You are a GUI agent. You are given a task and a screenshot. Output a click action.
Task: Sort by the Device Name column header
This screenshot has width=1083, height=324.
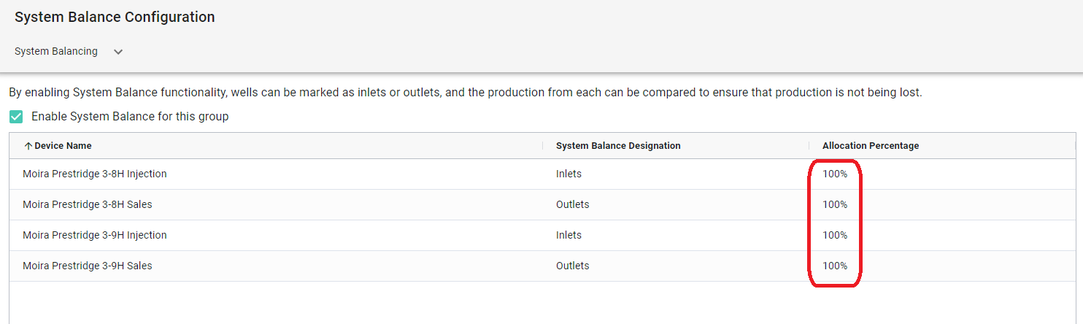click(x=63, y=146)
